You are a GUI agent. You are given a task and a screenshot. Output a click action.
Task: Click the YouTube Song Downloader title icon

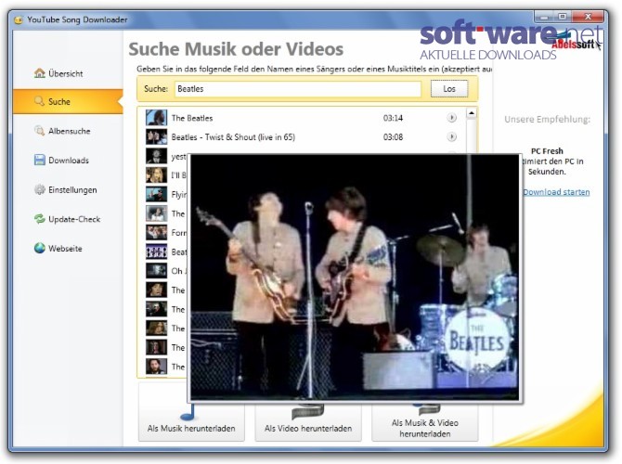tap(19, 19)
